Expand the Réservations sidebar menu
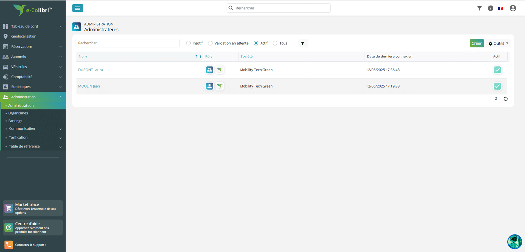The width and height of the screenshot is (525, 252). pyautogui.click(x=33, y=47)
